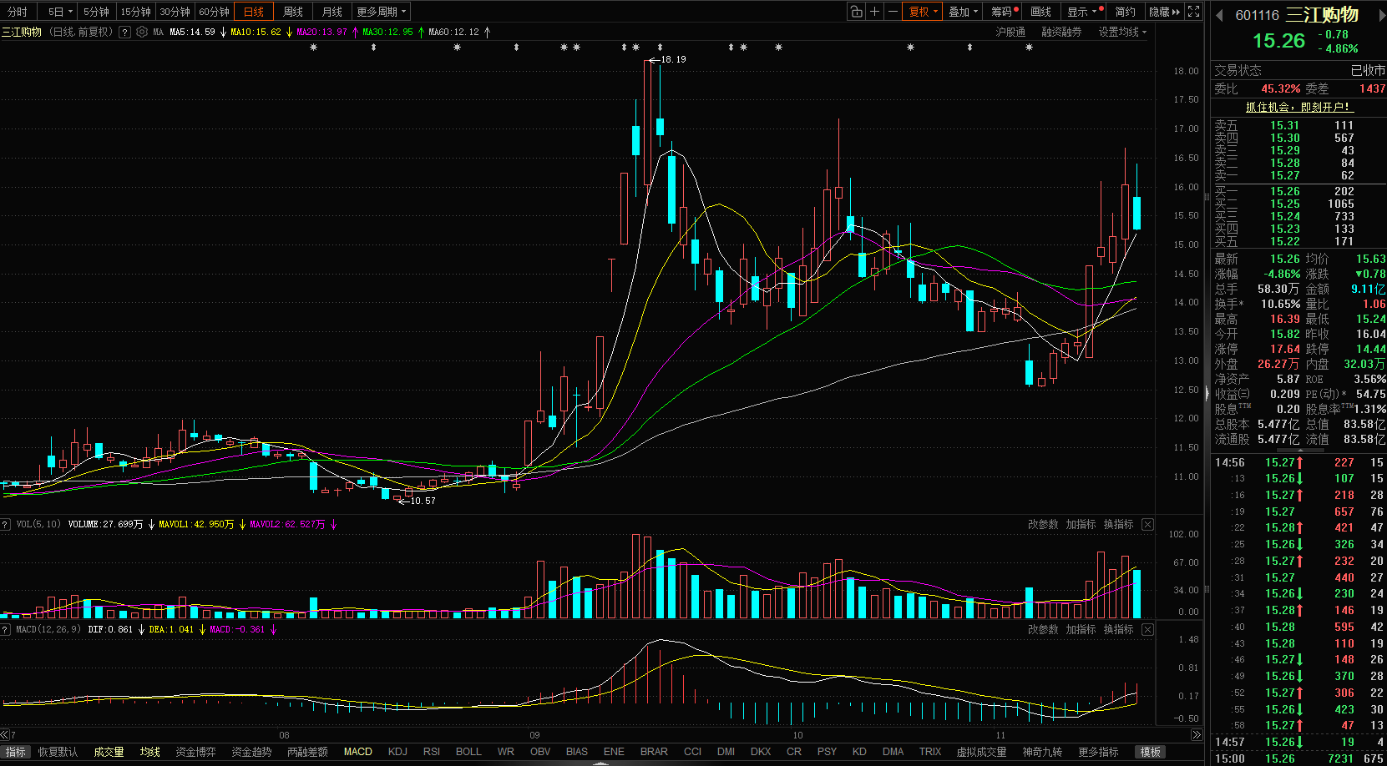Click the 模板 template button
Viewport: 1387px width, 766px height.
(1151, 752)
